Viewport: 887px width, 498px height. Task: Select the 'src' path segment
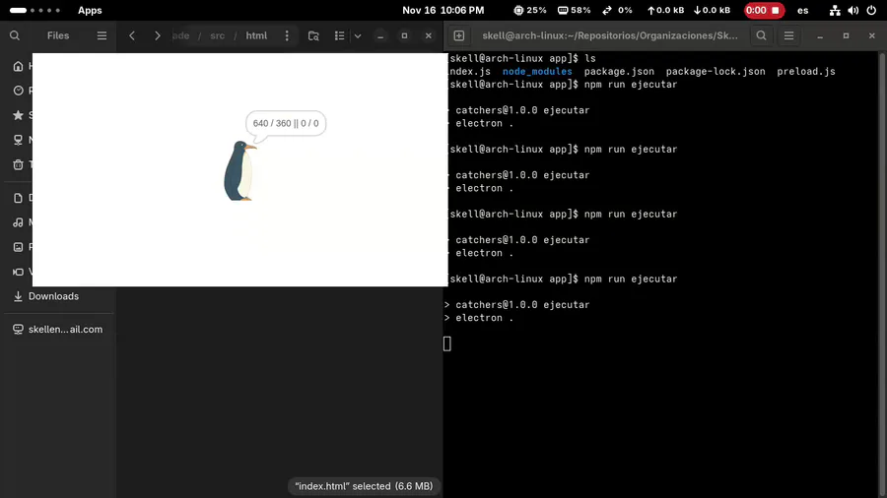tap(217, 35)
